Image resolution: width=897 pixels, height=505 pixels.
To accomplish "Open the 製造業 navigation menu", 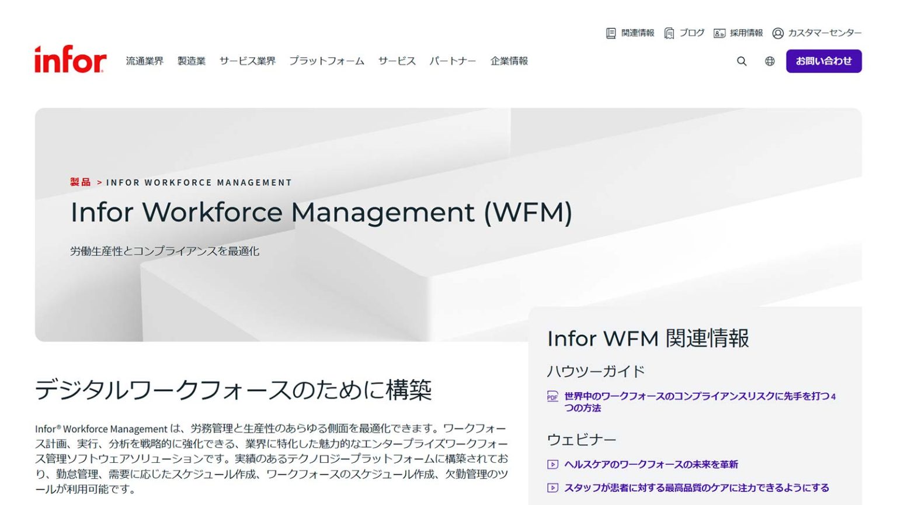I will coord(190,61).
